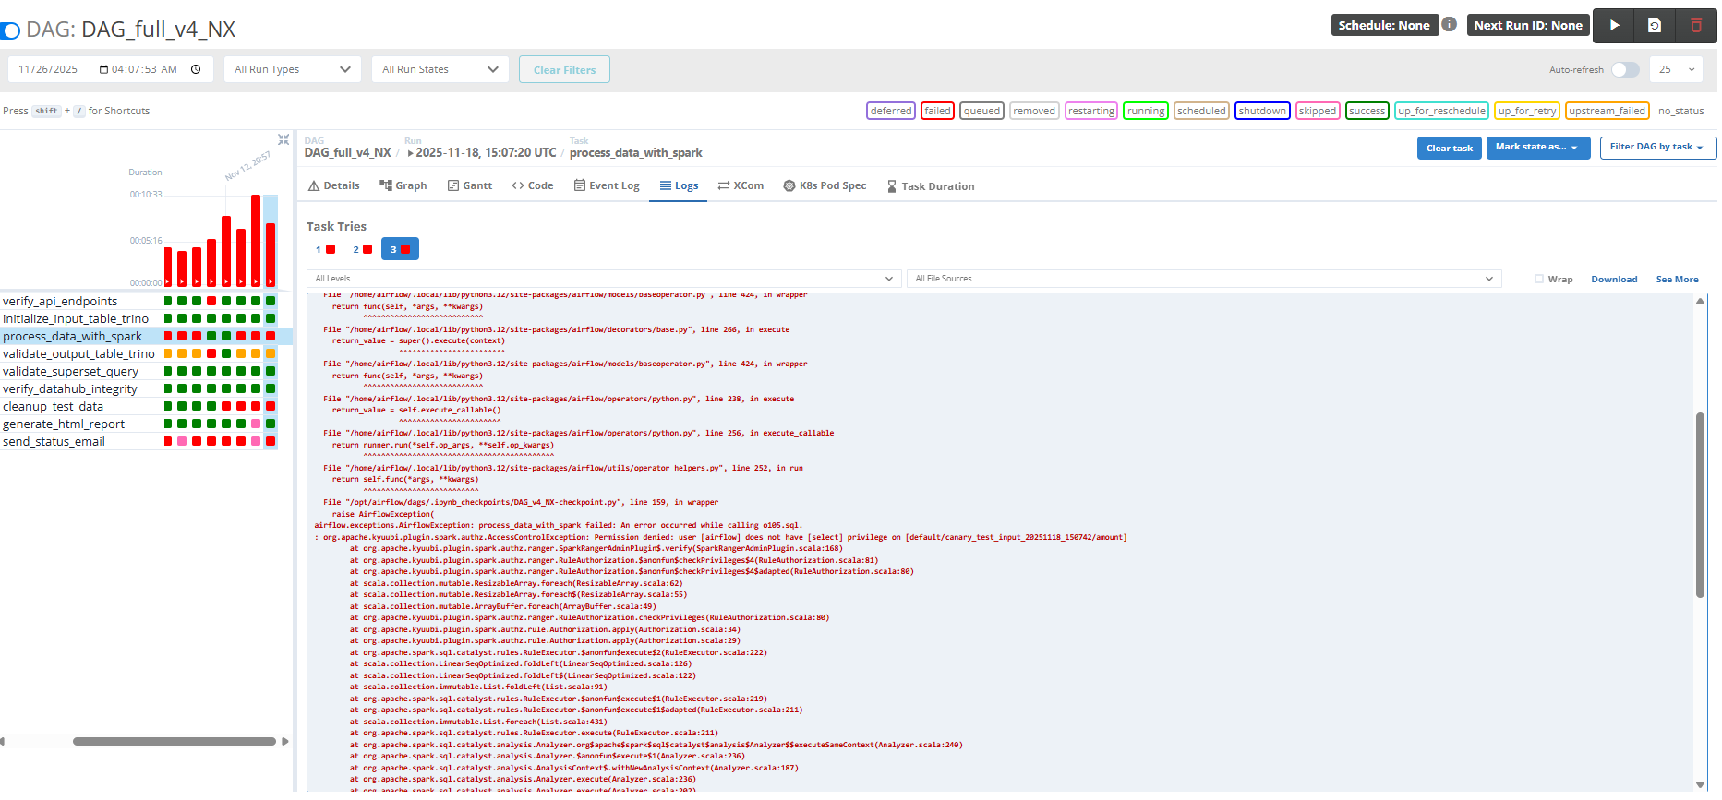This screenshot has width=1722, height=800.
Task: Select the Logs tab
Action: (x=679, y=185)
